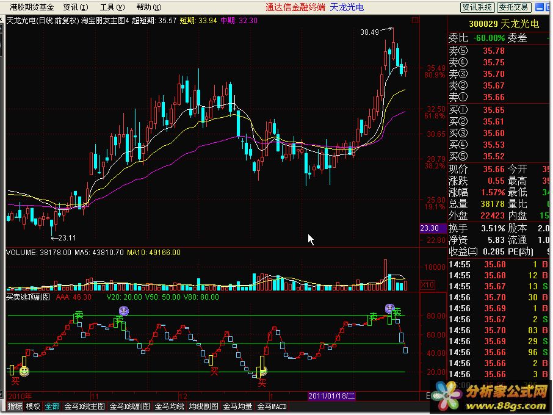Click the 资讯系统 button
Image resolution: width=553 pixels, height=415 pixels.
(477, 7)
